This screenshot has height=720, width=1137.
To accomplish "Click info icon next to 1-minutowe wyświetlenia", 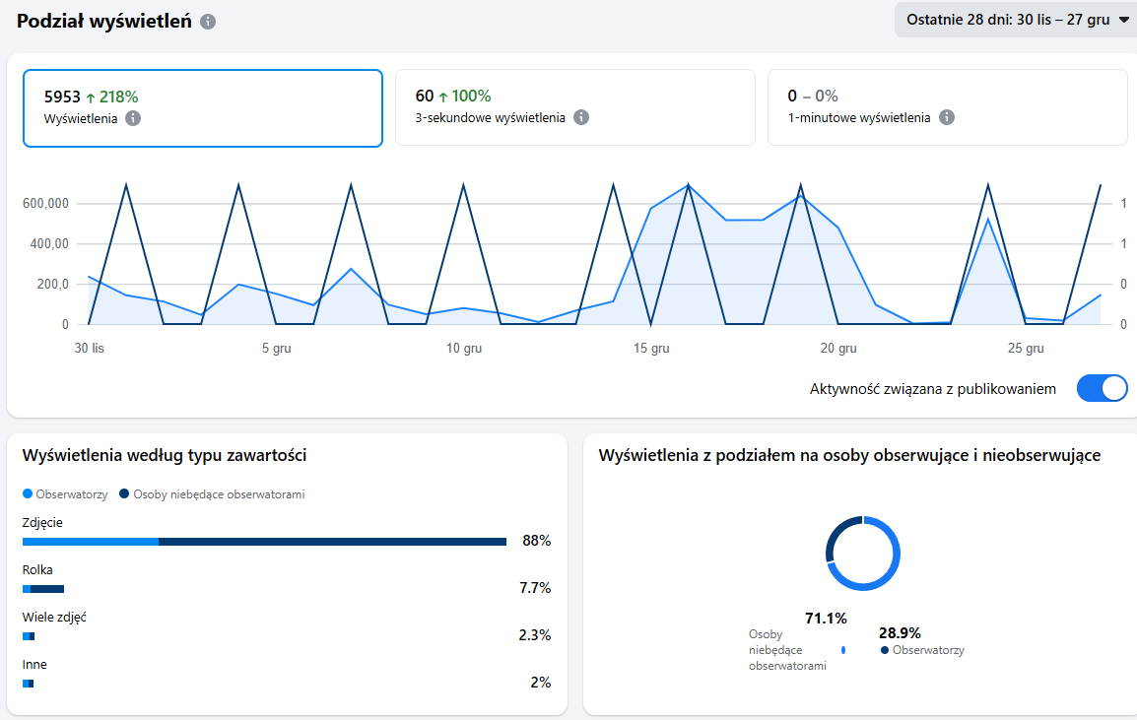I will [946, 118].
